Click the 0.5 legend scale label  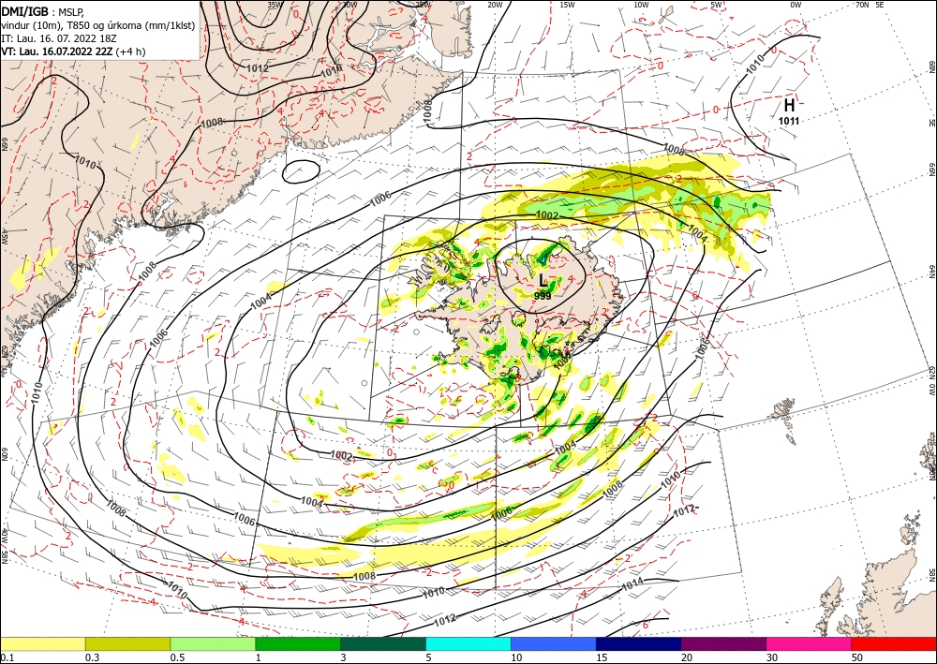pos(177,657)
